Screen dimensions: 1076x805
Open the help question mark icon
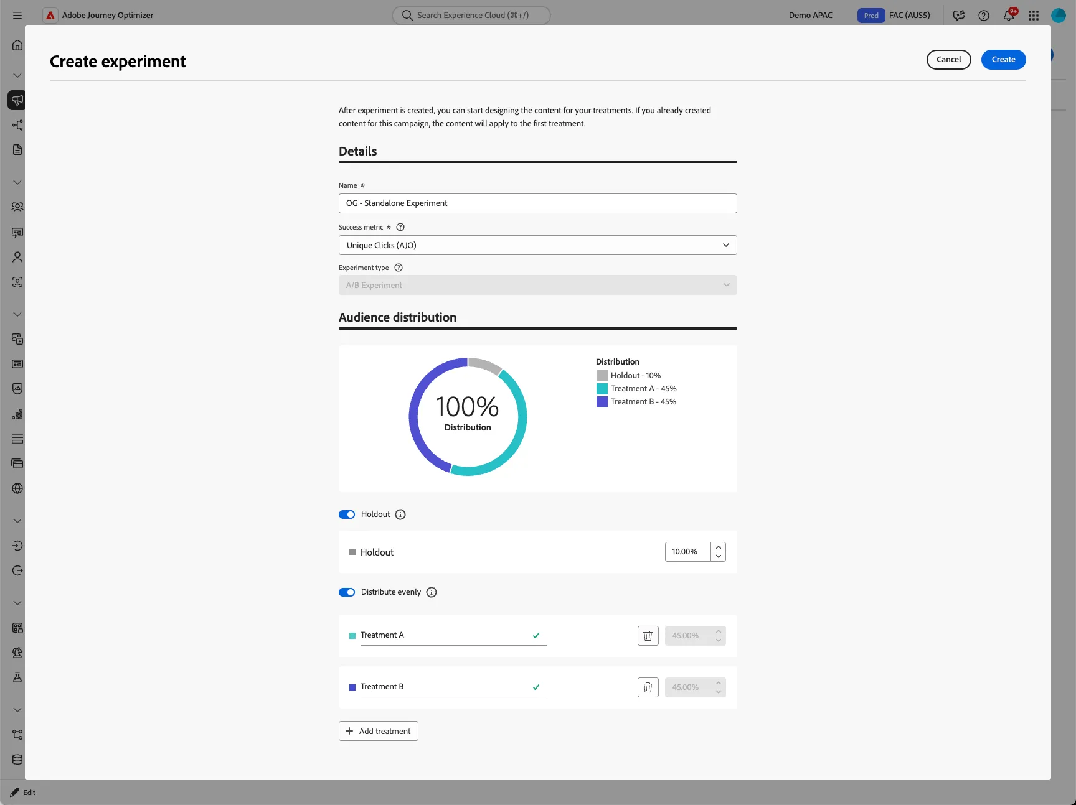[x=984, y=16]
